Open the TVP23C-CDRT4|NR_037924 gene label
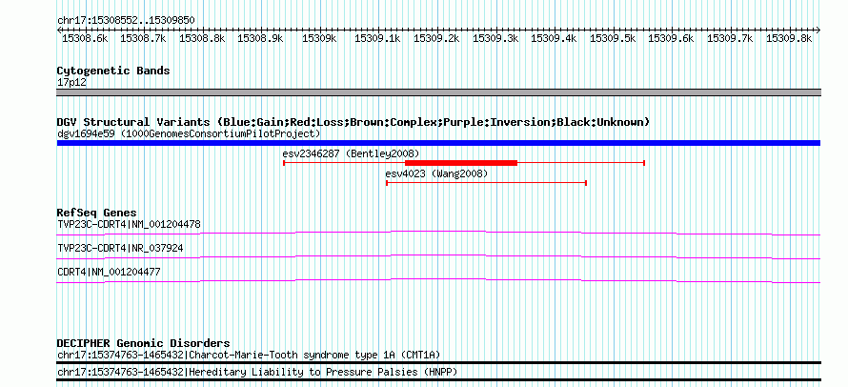 coord(120,249)
